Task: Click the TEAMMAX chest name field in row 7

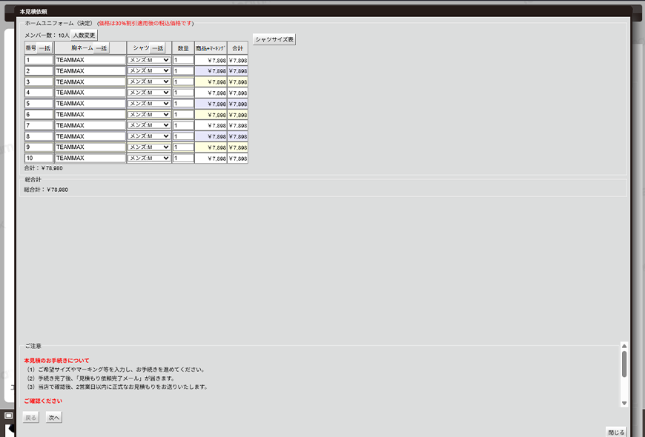Action: pos(90,125)
